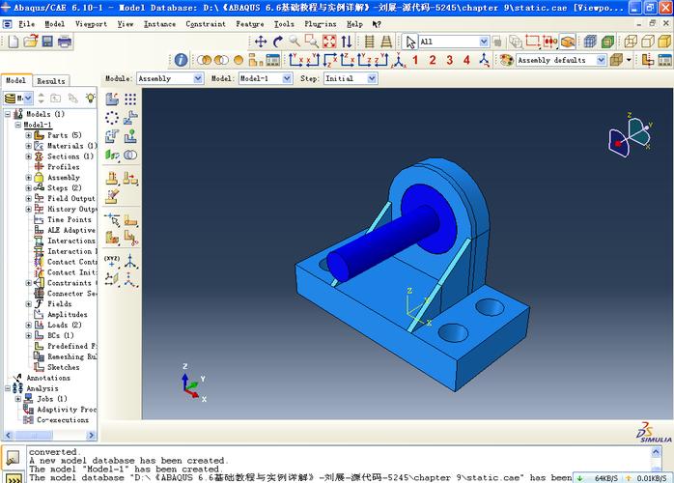The width and height of the screenshot is (674, 483).
Task: Select the Sketches tree item
Action: pyautogui.click(x=57, y=367)
